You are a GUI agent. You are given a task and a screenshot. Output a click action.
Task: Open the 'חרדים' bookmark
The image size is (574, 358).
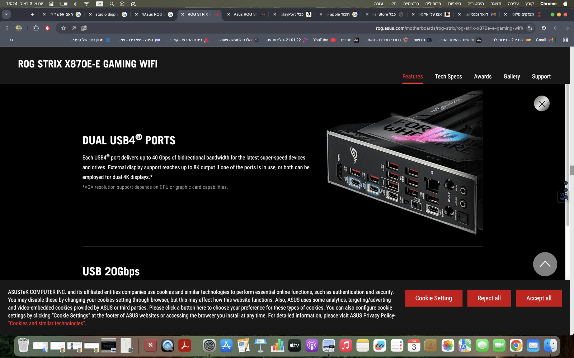coord(349,40)
